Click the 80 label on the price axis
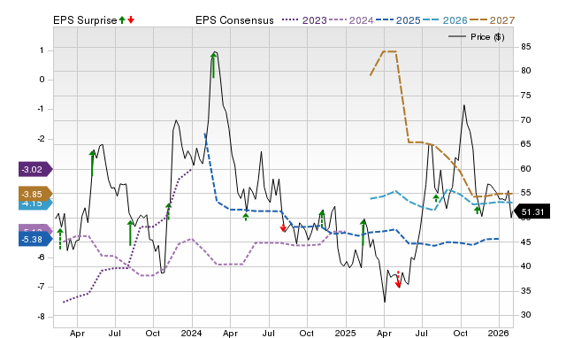Viewport: 566px width, 338px height. (526, 71)
